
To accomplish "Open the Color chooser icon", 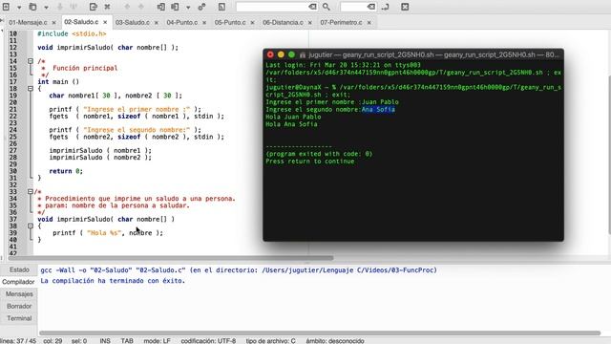I will [x=221, y=7].
